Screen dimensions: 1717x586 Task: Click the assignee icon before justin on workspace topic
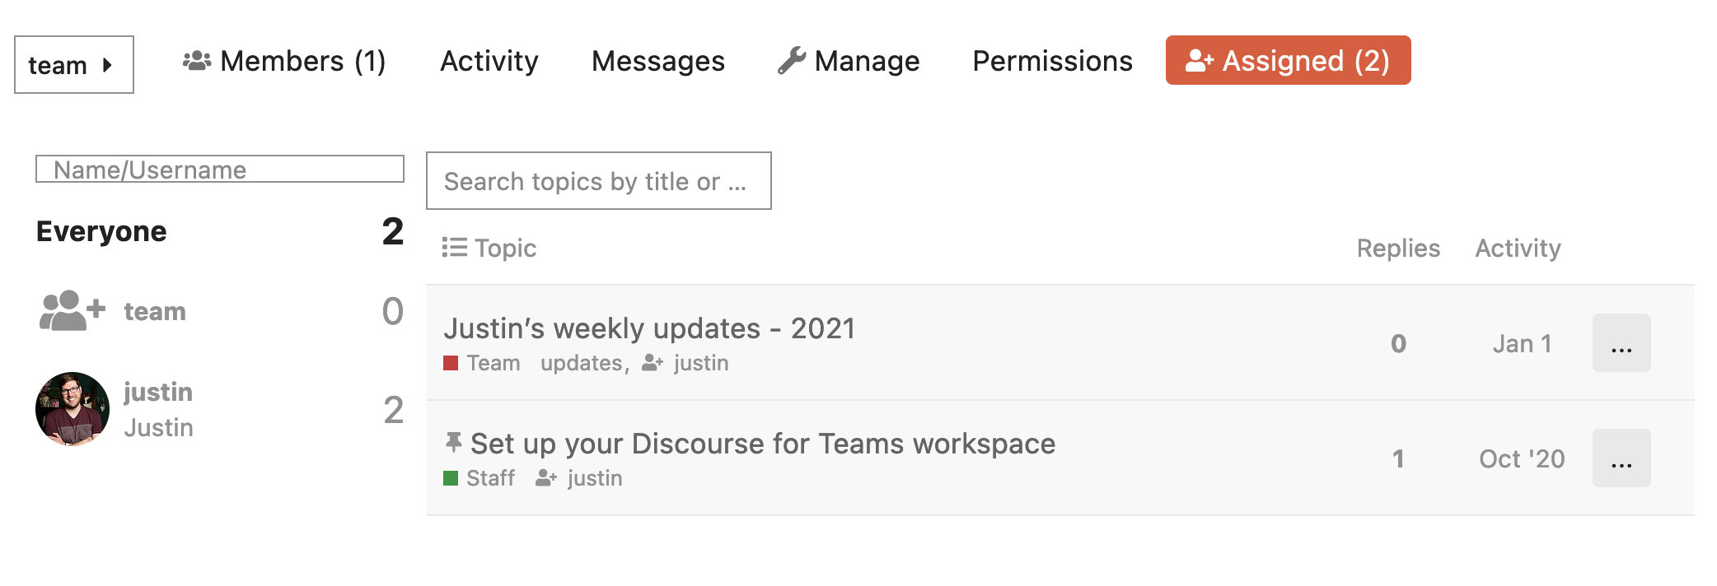pyautogui.click(x=545, y=477)
